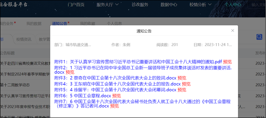Click the 公告标题 column header
The height and width of the screenshot is (118, 266).
7,53
